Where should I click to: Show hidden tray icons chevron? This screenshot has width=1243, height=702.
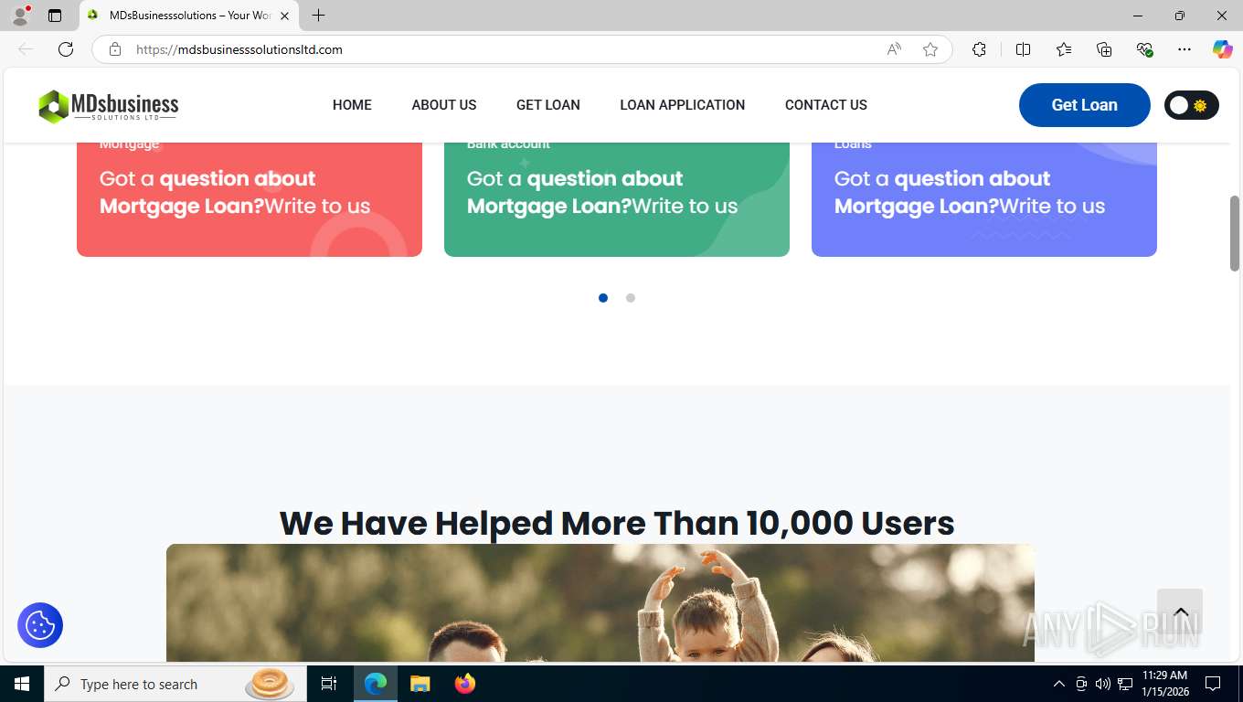[x=1059, y=684]
